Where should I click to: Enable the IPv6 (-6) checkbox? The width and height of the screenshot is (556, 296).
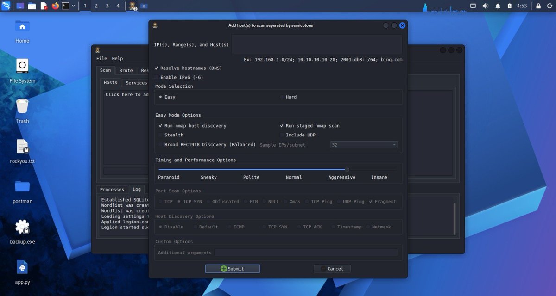point(179,77)
